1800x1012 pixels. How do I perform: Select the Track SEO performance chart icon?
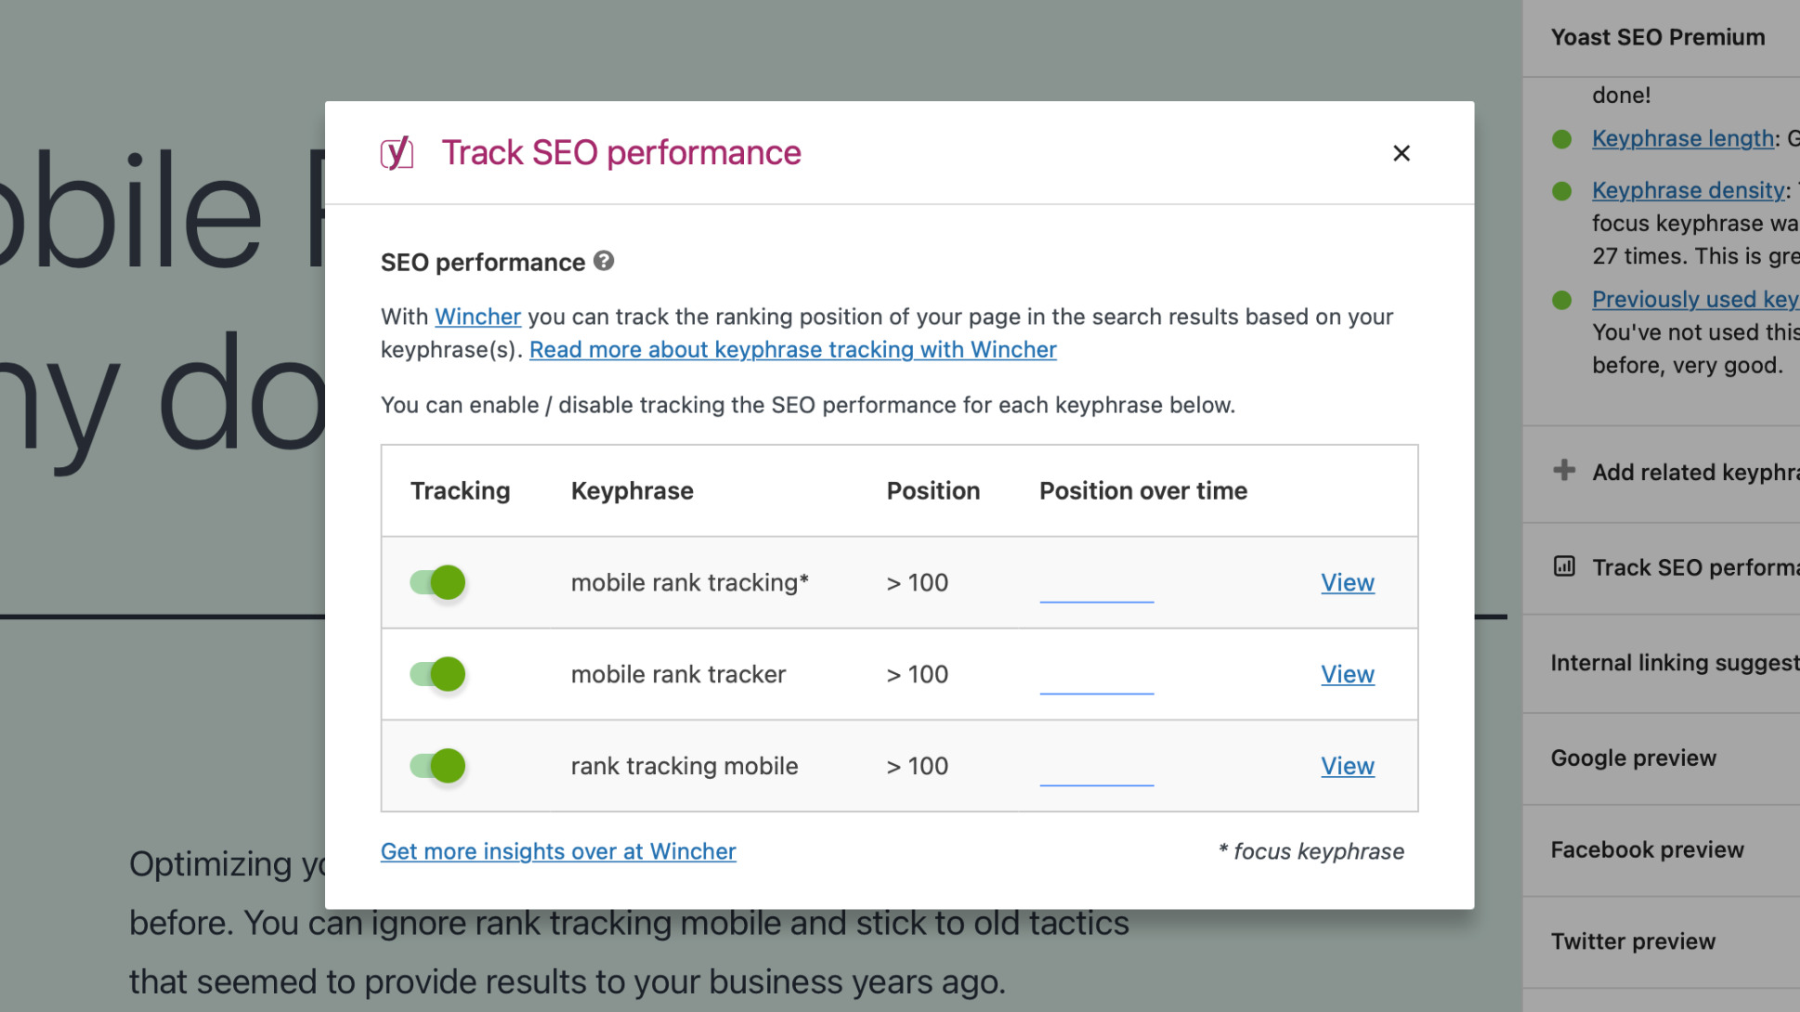(x=1563, y=566)
